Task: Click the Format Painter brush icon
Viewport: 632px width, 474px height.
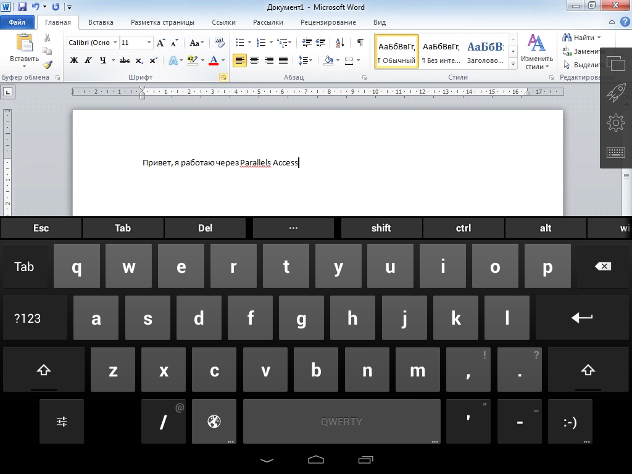Action: (48, 65)
